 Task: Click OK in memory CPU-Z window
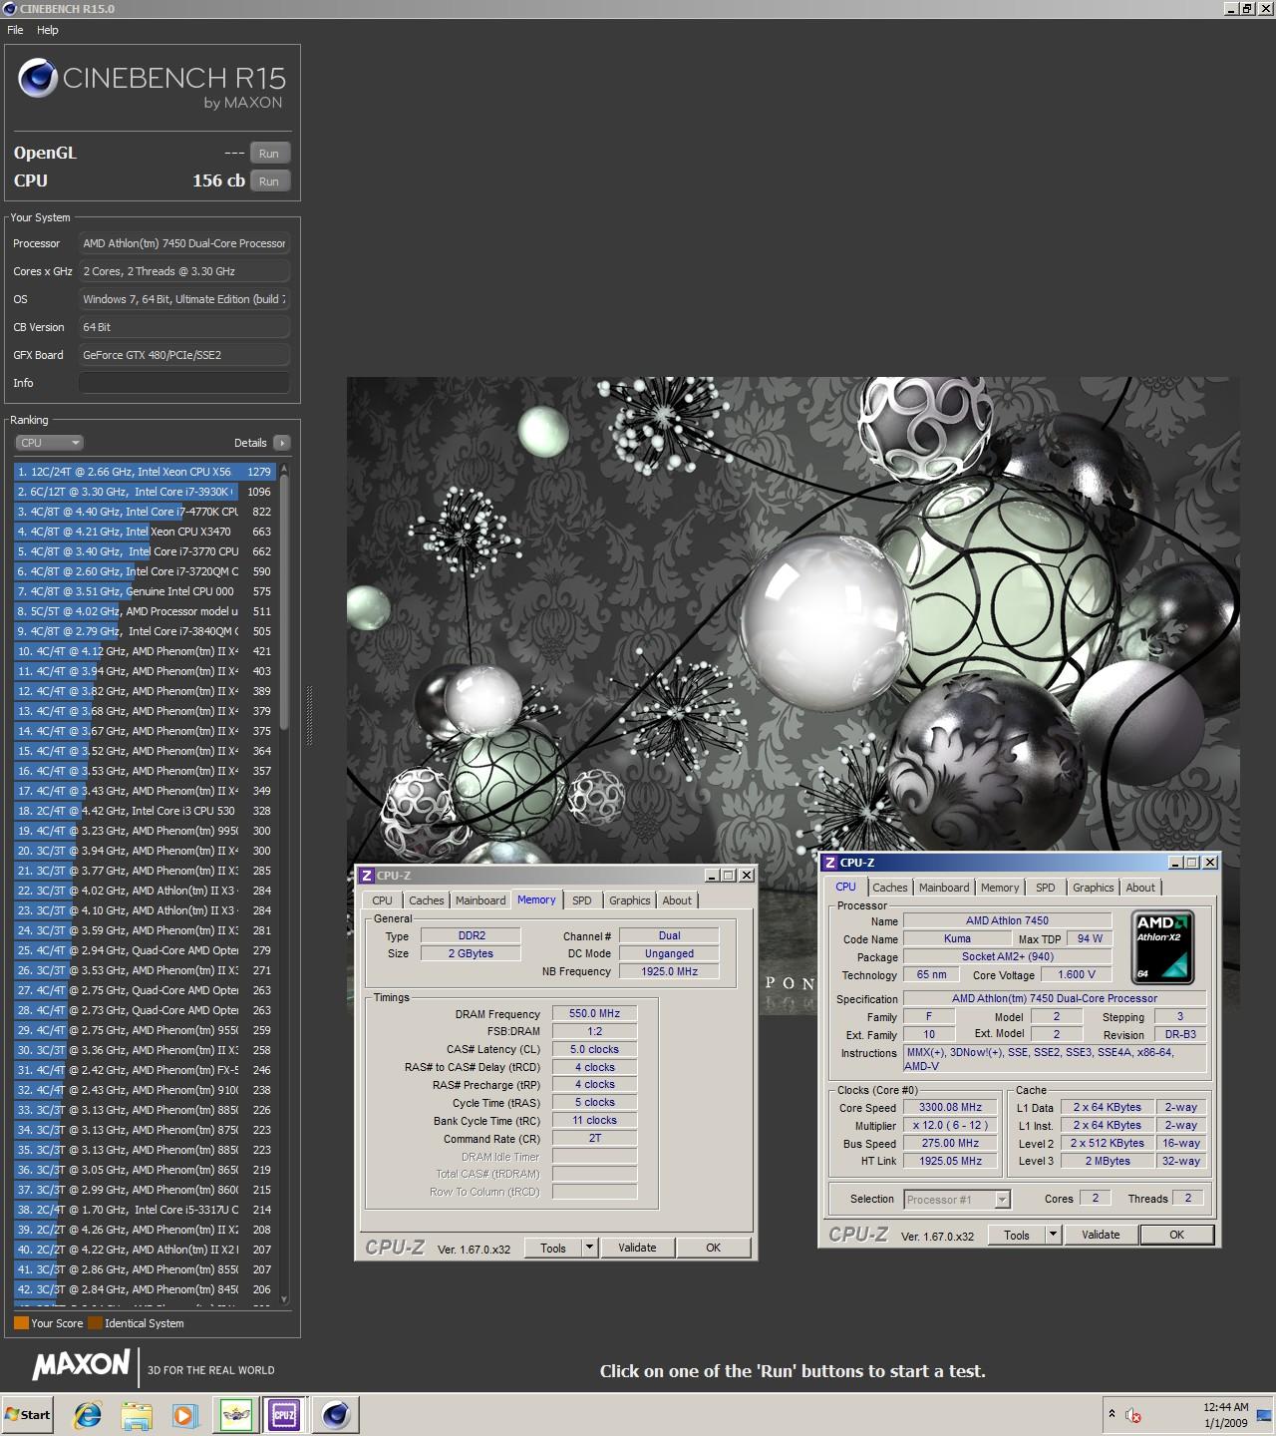point(714,1248)
